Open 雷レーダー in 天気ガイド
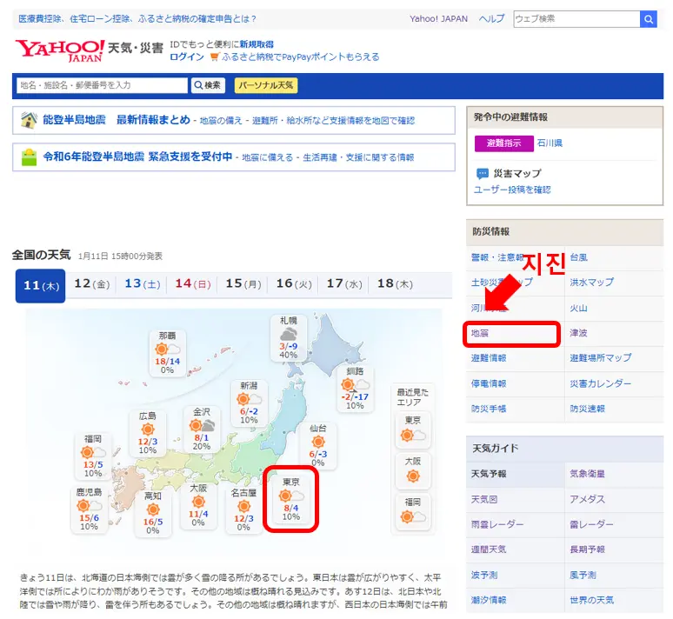The image size is (673, 619). (591, 524)
